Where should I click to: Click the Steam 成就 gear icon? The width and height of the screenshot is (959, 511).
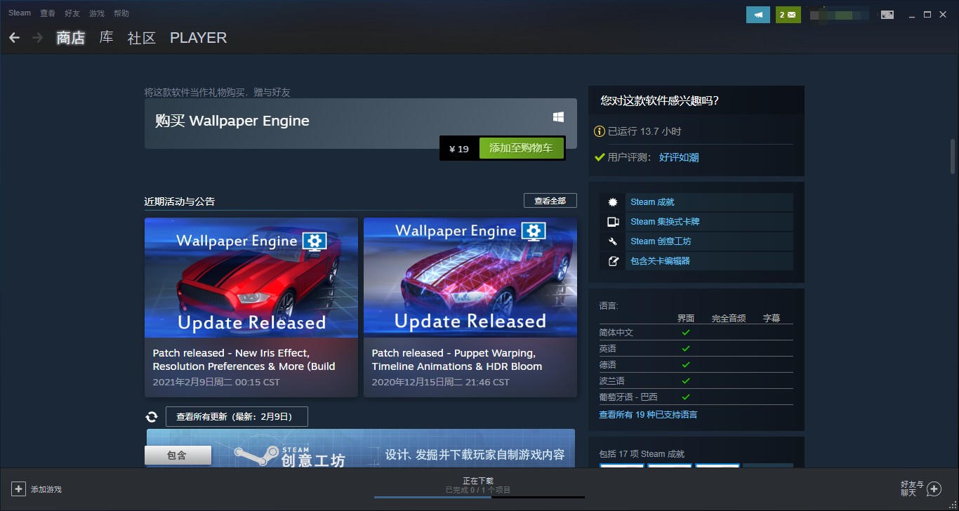[x=613, y=202]
